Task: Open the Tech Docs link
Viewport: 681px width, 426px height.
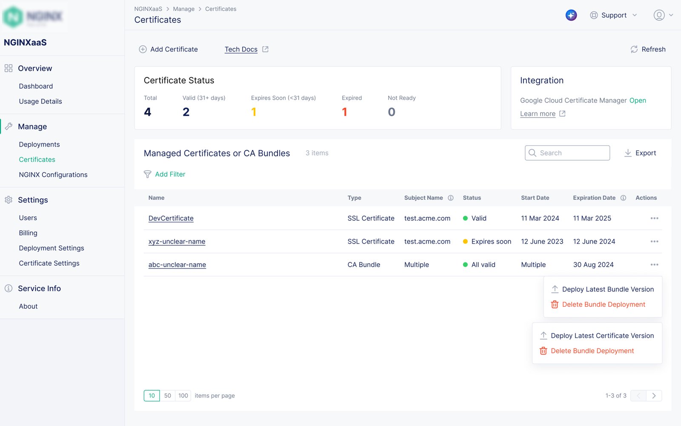Action: point(241,49)
